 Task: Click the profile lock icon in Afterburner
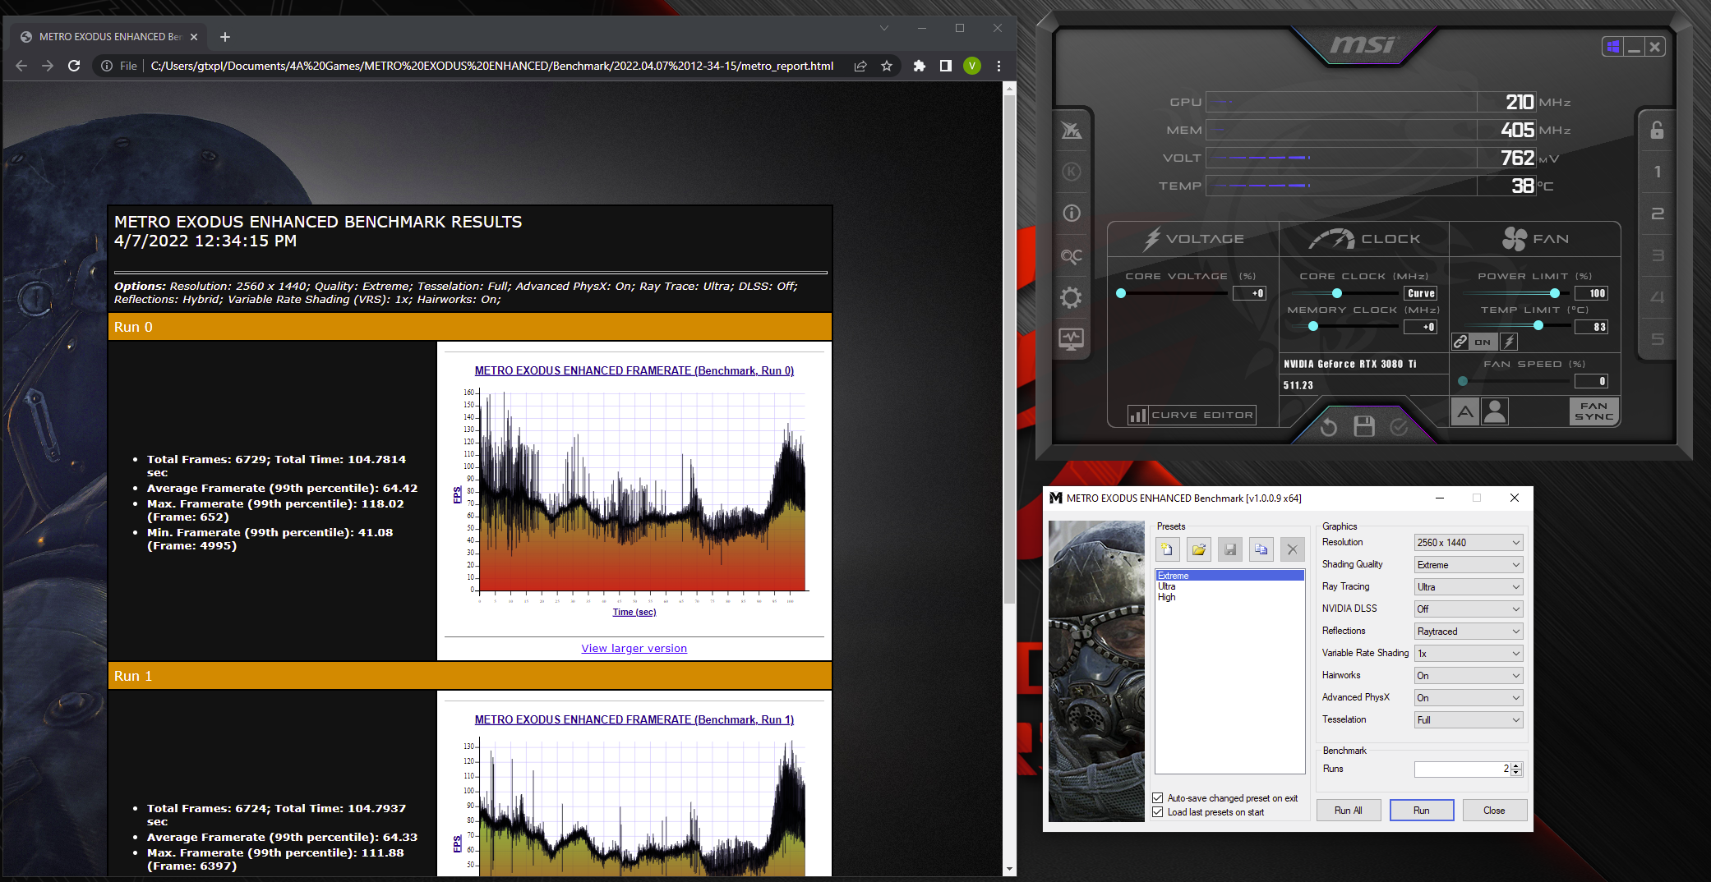1657,130
